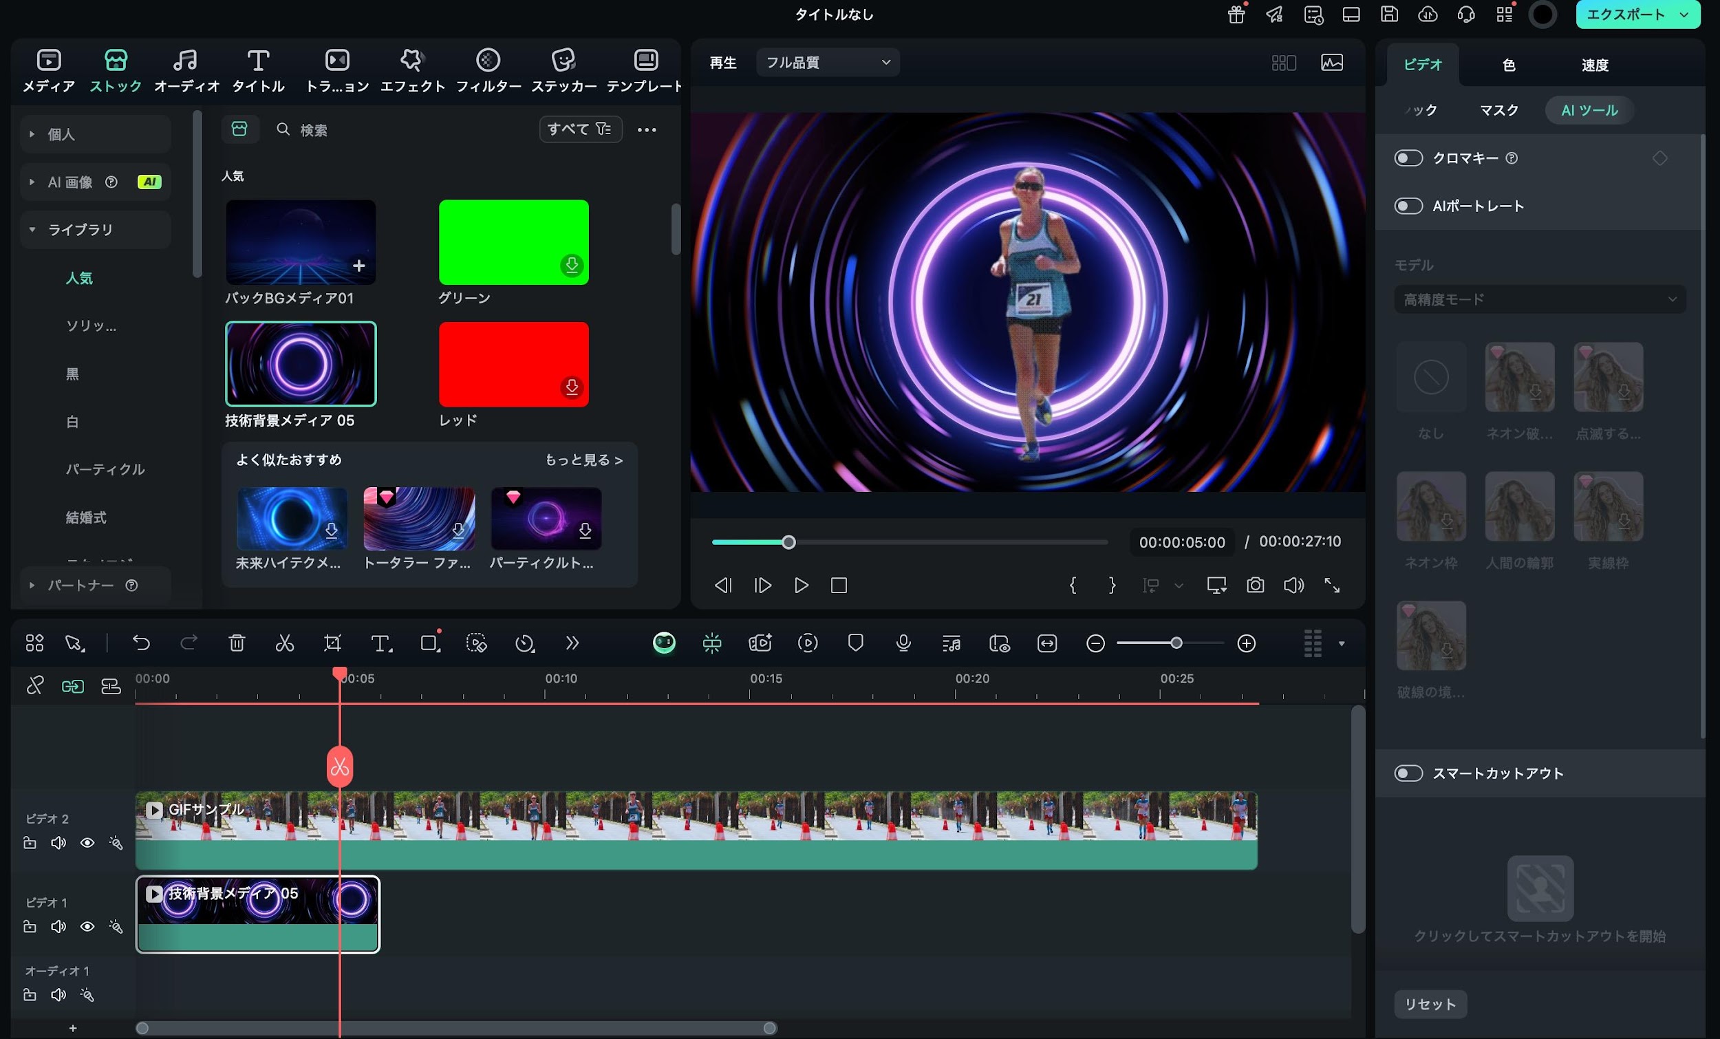The image size is (1720, 1039).
Task: Click the cloud upload icon
Action: coord(1428,14)
